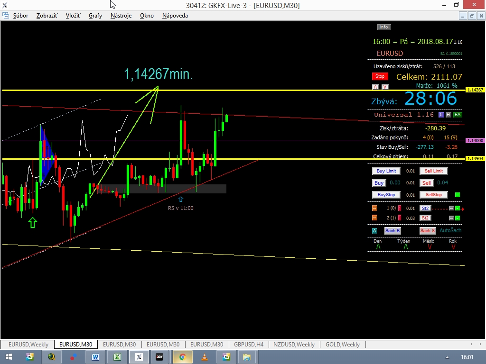Click the blue arrow above RS v 11:00
The width and height of the screenshot is (486, 364).
[181, 200]
